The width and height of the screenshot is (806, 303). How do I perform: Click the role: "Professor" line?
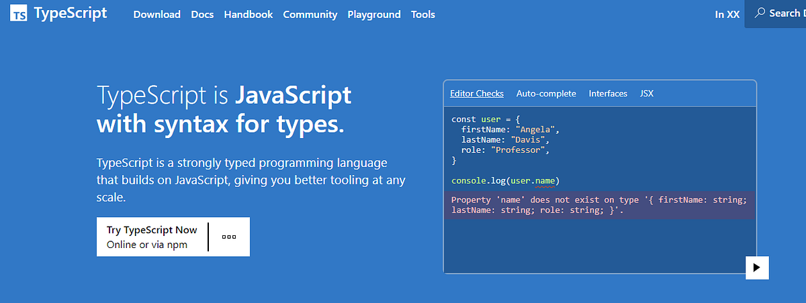505,150
